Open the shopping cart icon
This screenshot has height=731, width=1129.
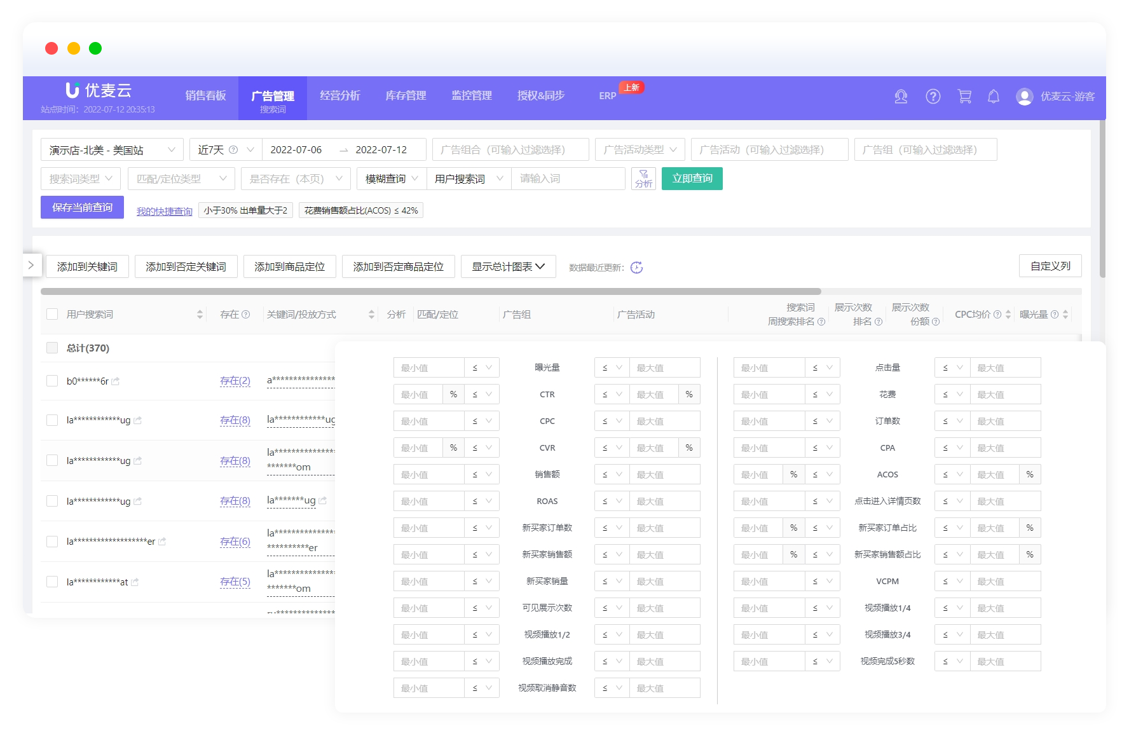point(964,97)
